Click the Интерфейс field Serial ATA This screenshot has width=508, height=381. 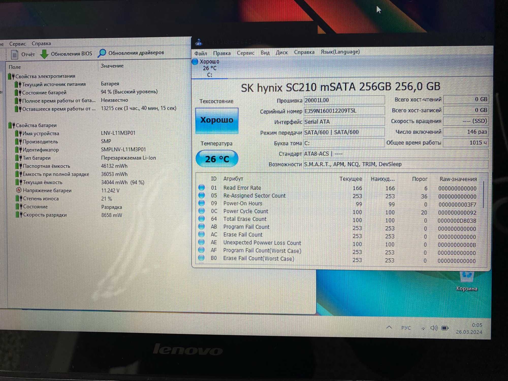[344, 122]
